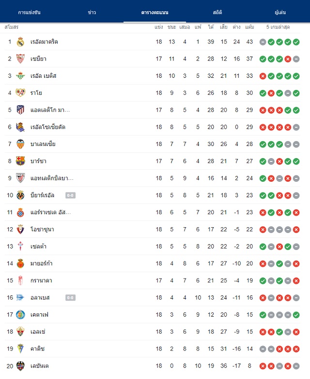This screenshot has width=310, height=379.
Task: Open the ผู้เล่น players tab
Action: (280, 13)
